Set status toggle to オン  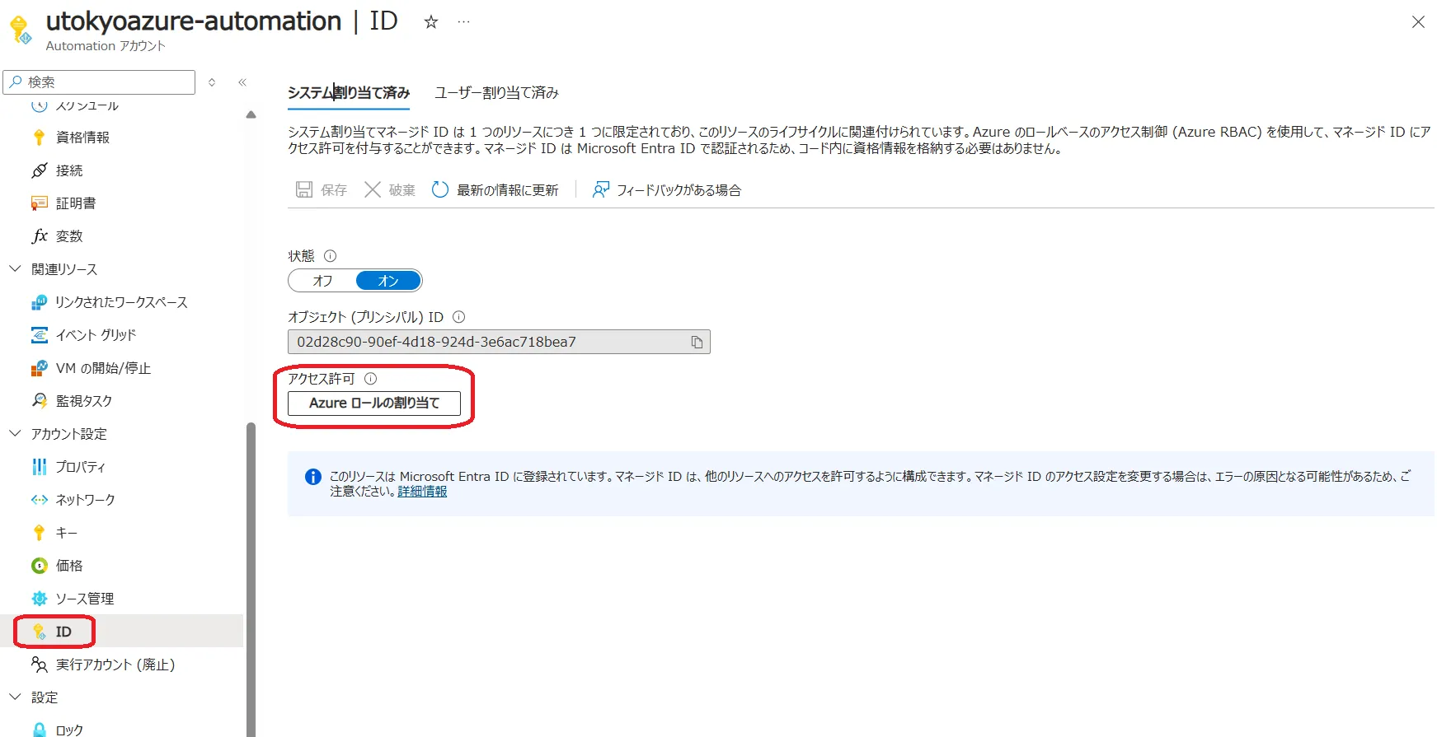pyautogui.click(x=388, y=281)
